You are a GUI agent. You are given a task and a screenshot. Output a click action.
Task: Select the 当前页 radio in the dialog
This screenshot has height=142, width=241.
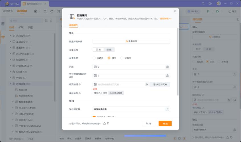click(94, 58)
